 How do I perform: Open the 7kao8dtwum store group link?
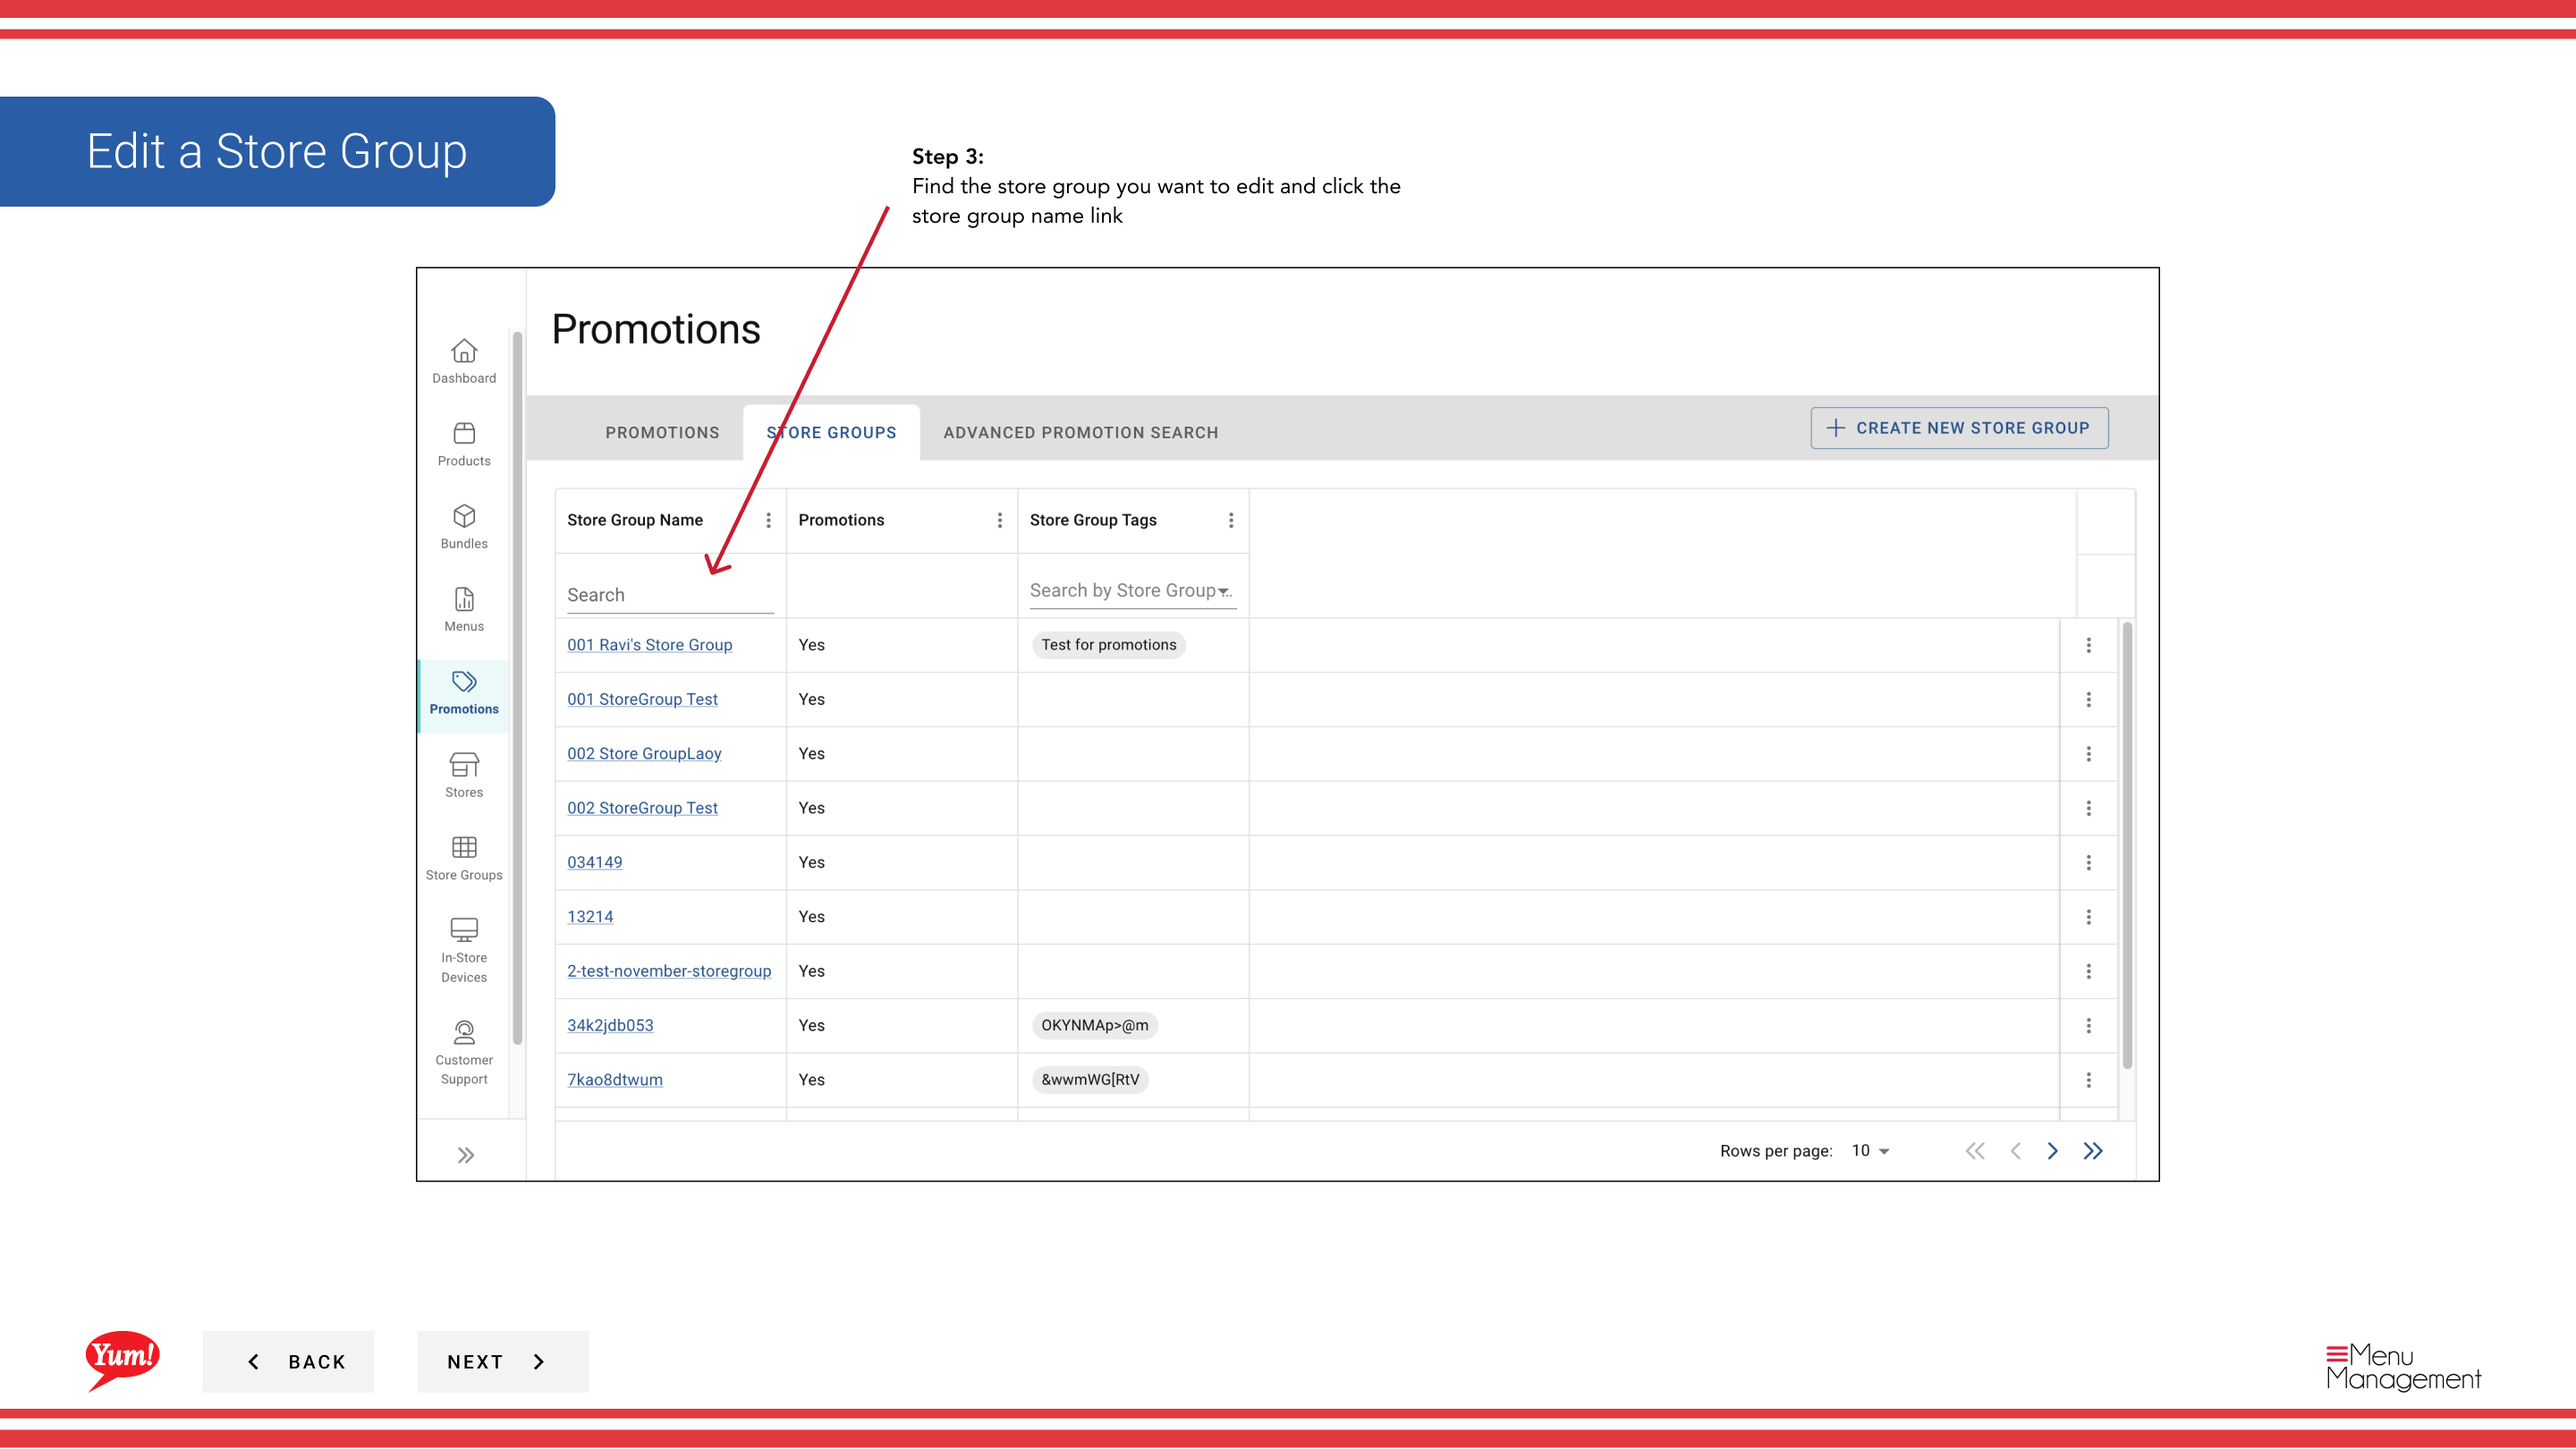pyautogui.click(x=615, y=1080)
